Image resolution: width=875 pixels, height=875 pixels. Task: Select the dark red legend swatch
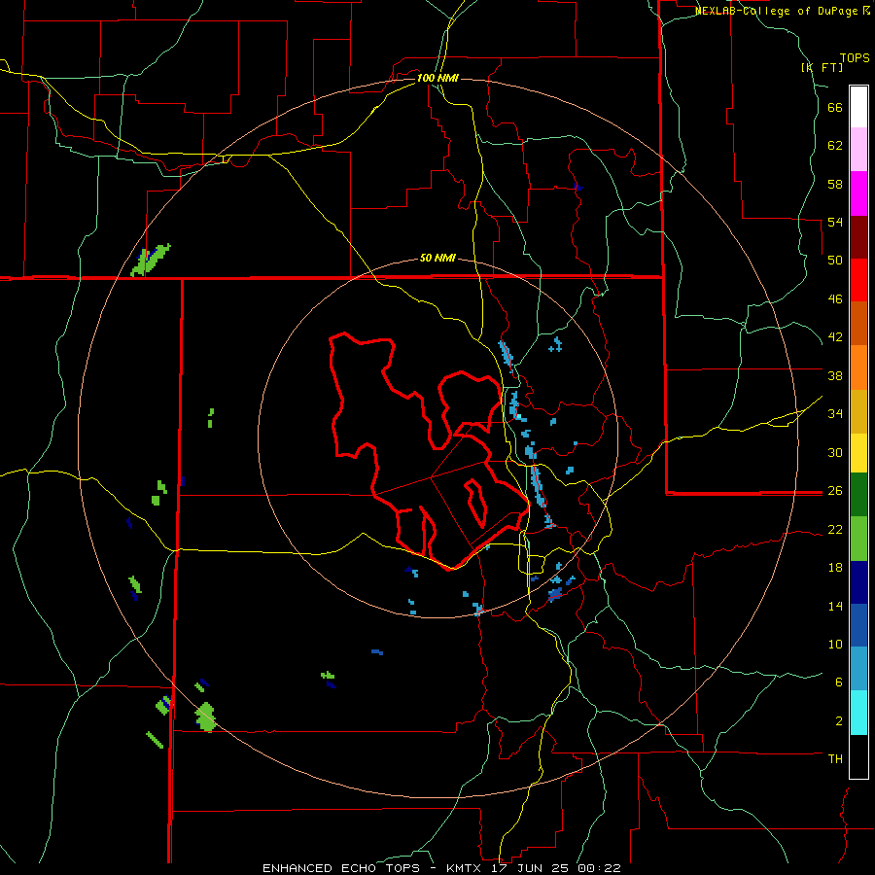point(858,236)
